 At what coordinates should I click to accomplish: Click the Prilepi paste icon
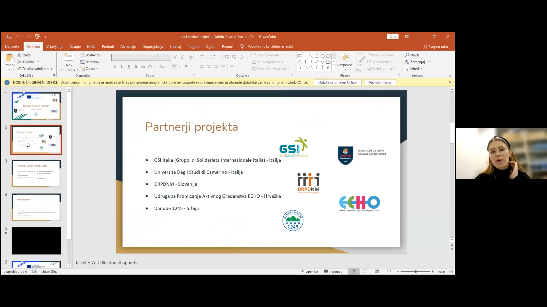pyautogui.click(x=10, y=58)
